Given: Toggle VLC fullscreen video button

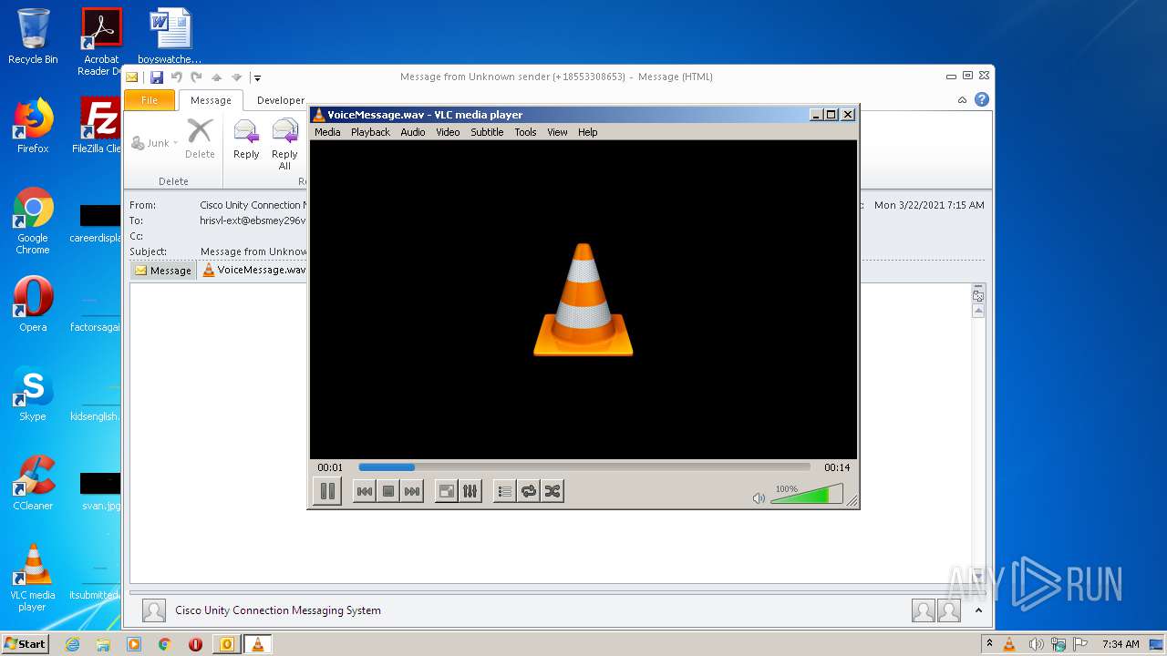Looking at the screenshot, I should point(446,491).
